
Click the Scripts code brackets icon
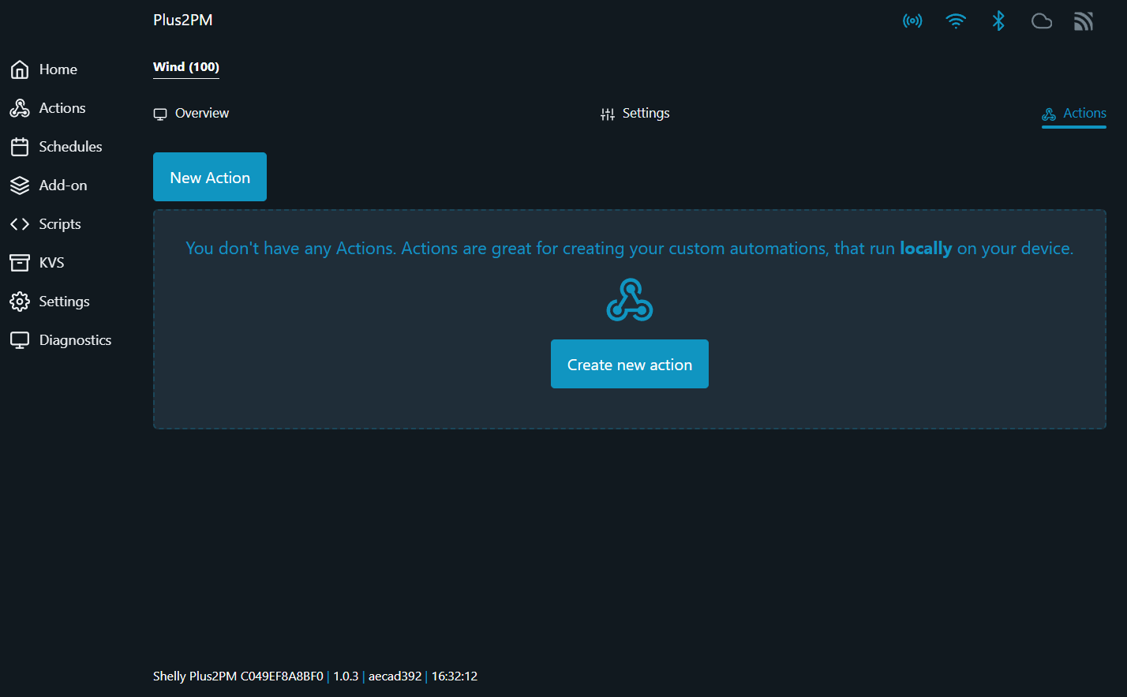[x=20, y=224]
